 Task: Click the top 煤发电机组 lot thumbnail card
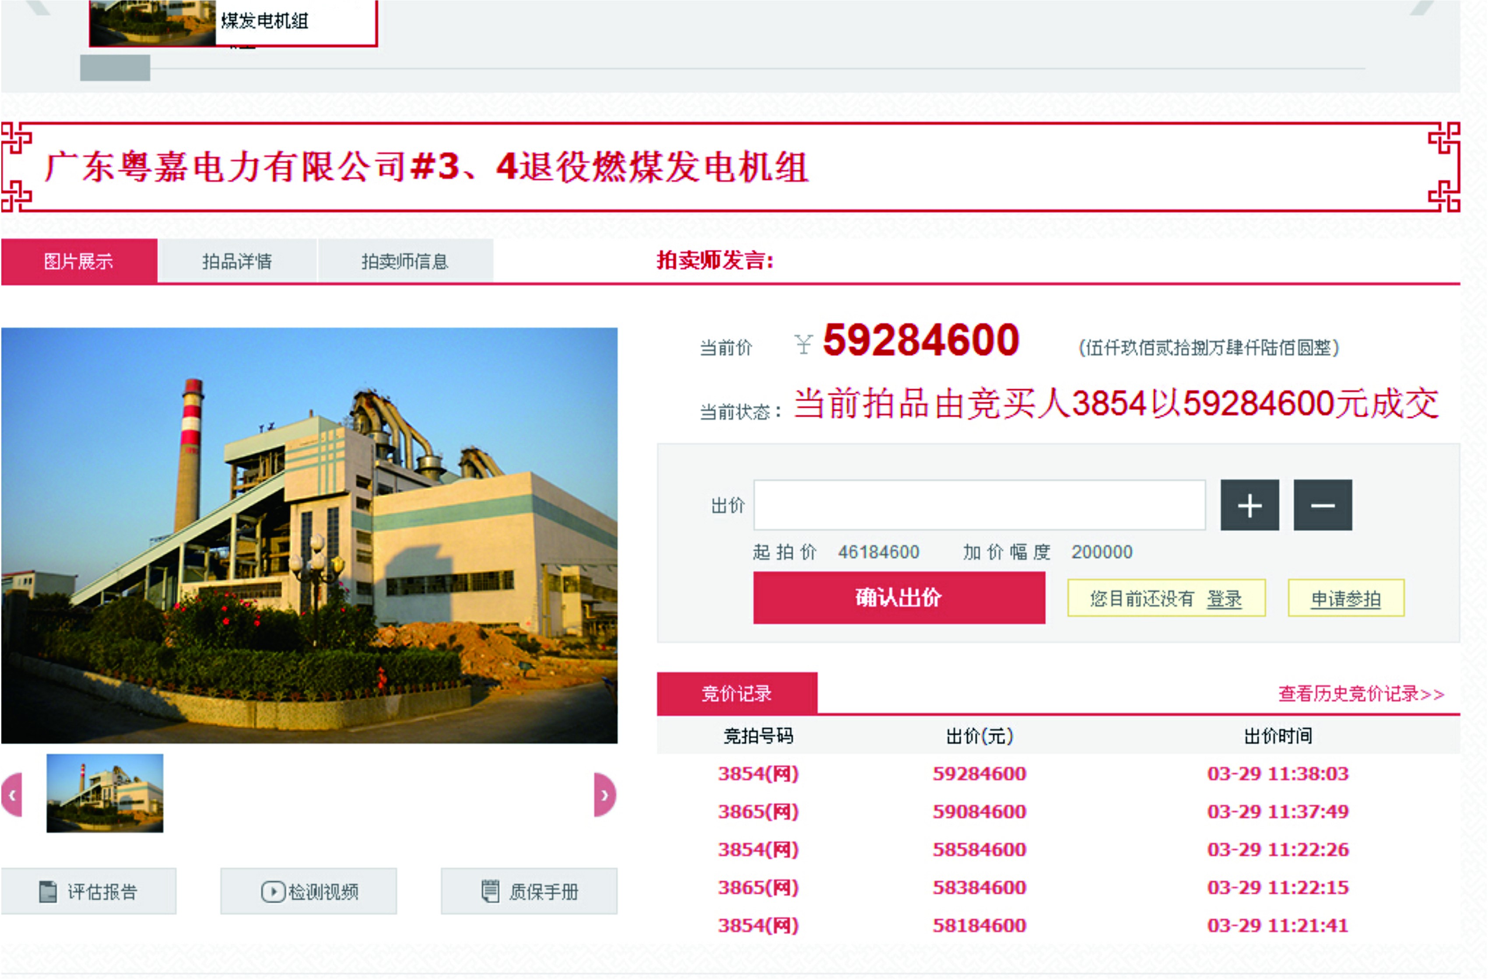tap(233, 22)
